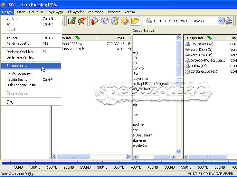Image resolution: width=237 pixels, height=177 pixels.
Task: Click the burn disc match icon
Action: point(95,21)
